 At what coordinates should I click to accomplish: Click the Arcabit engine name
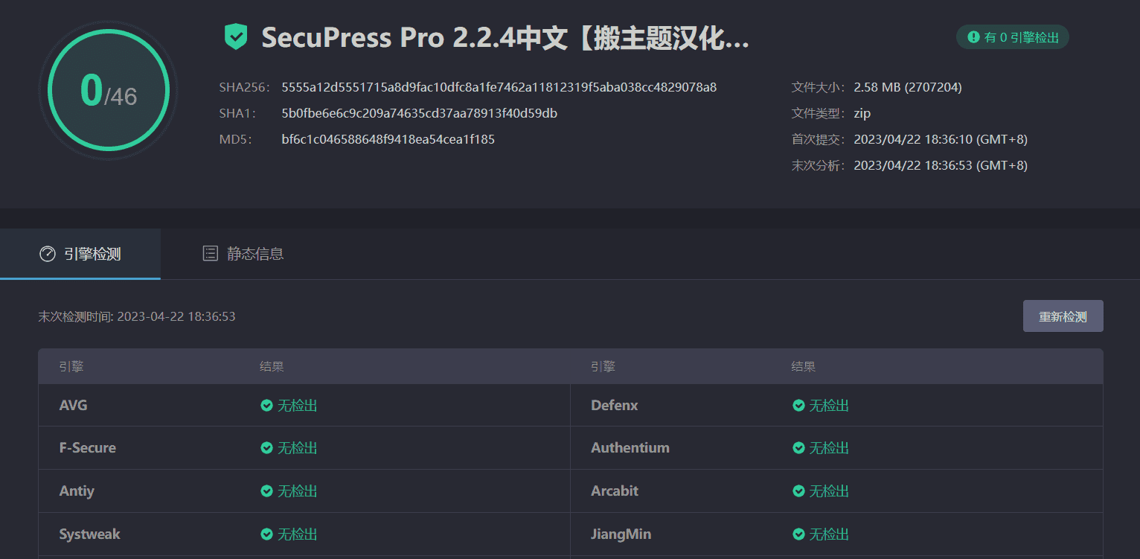pos(615,491)
